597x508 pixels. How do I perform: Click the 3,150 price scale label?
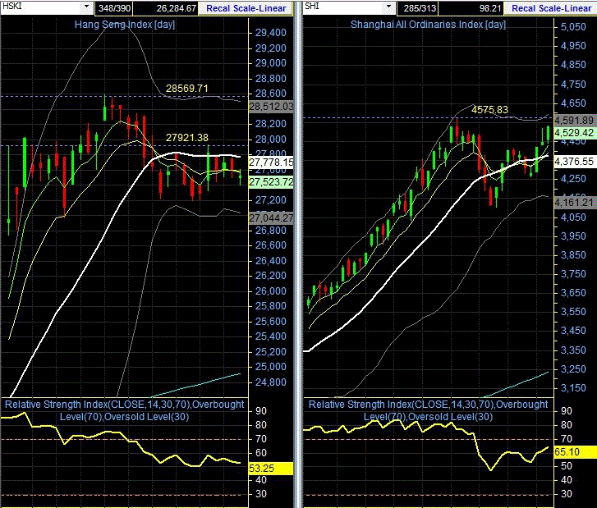[573, 388]
